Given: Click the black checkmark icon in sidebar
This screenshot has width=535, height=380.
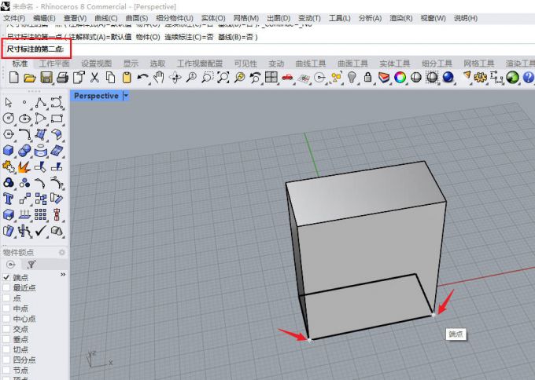Looking at the screenshot, I should [x=41, y=231].
